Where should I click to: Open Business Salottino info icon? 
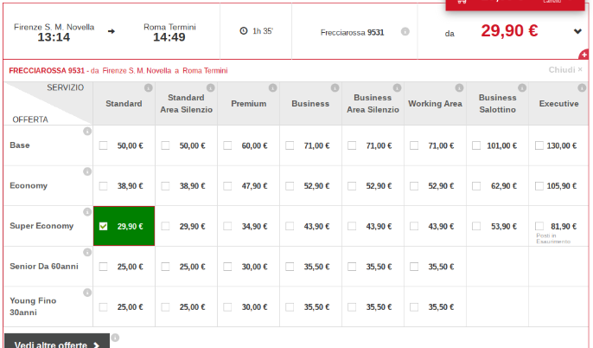522,87
